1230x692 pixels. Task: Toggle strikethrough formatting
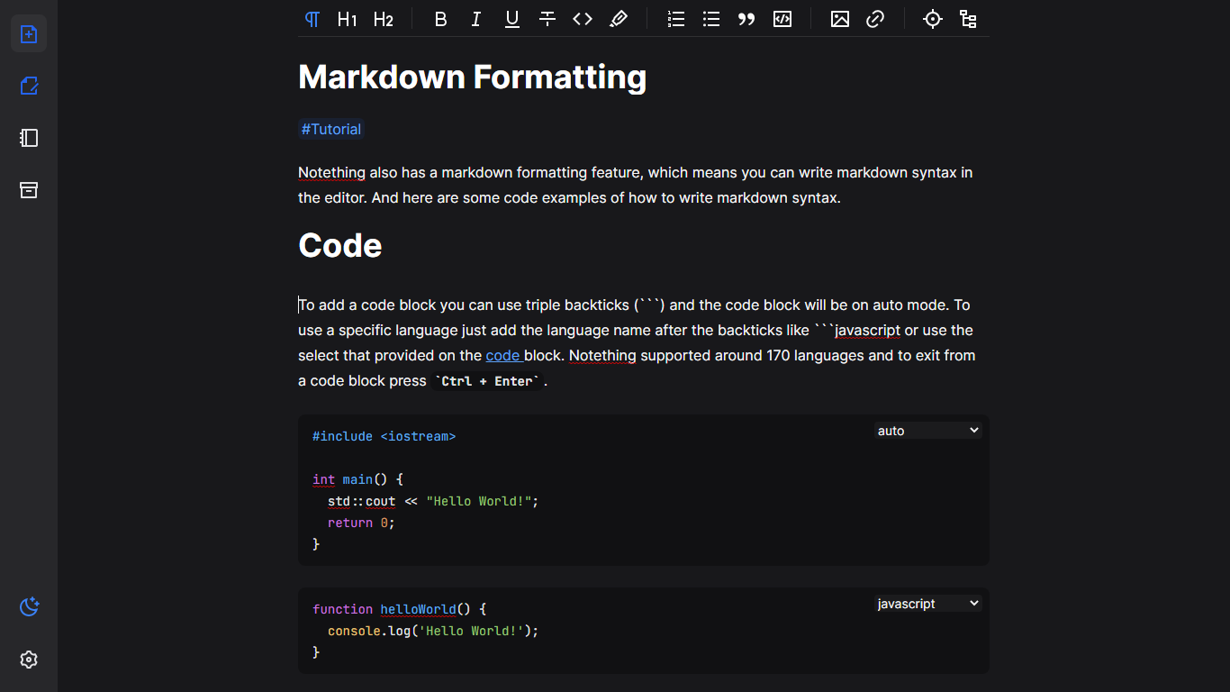point(547,19)
